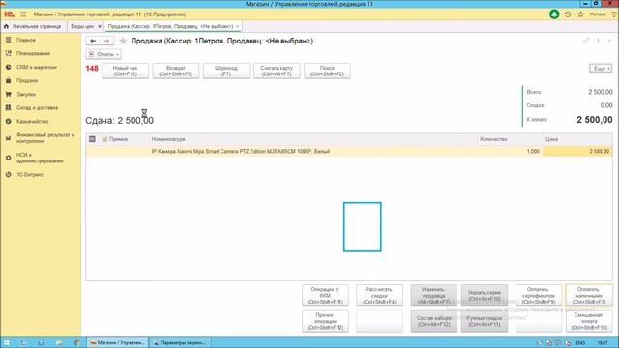This screenshot has width=619, height=348.
Task: Select the IP Камера Xiaomi Mijia row
Action: click(x=349, y=151)
